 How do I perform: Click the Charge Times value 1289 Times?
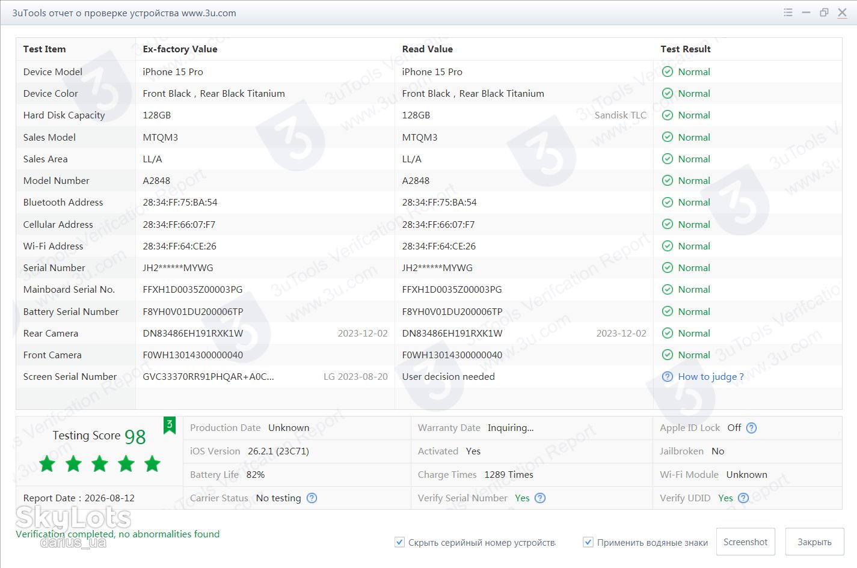509,475
